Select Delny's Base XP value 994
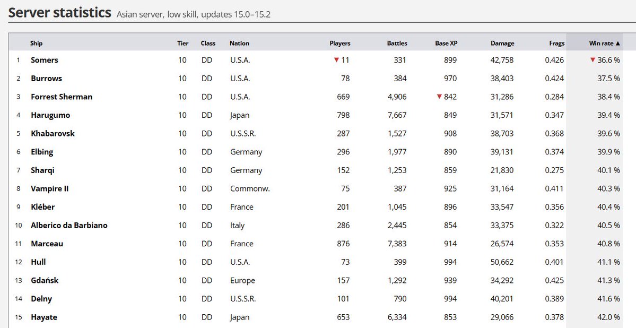 tap(450, 299)
